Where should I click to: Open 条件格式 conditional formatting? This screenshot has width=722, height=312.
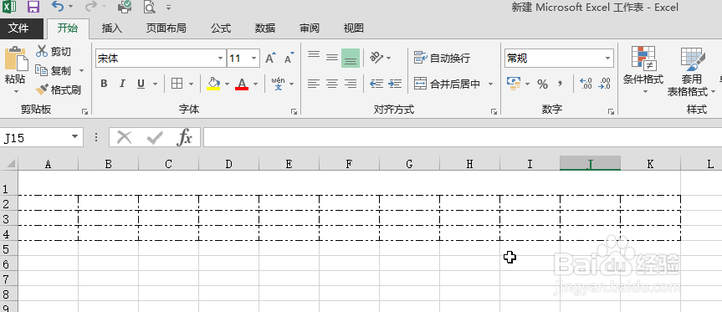point(643,70)
